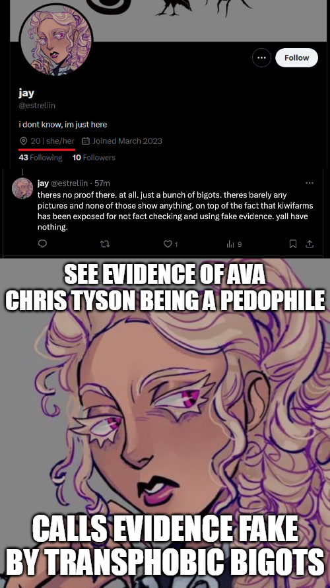Open the 43 Following list
330x588 pixels.
pos(40,158)
